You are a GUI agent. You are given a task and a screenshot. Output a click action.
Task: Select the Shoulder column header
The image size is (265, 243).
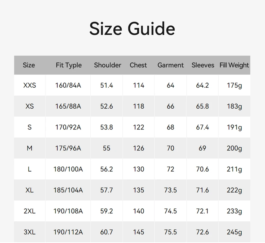click(x=108, y=65)
